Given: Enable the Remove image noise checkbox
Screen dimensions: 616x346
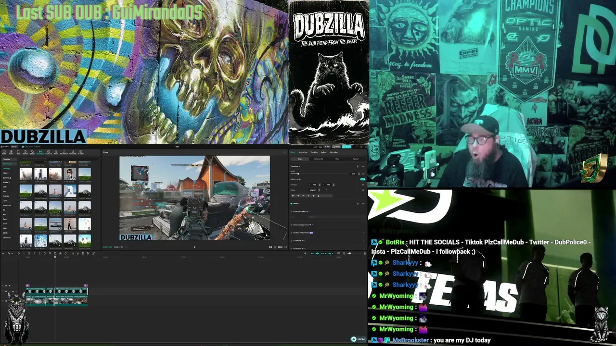Looking at the screenshot, I should (292, 225).
